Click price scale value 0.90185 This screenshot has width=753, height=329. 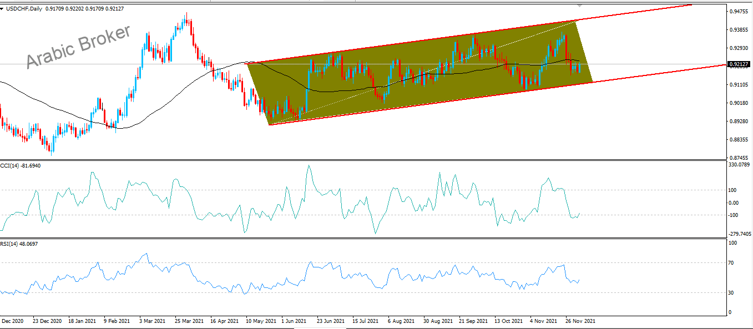[739, 103]
